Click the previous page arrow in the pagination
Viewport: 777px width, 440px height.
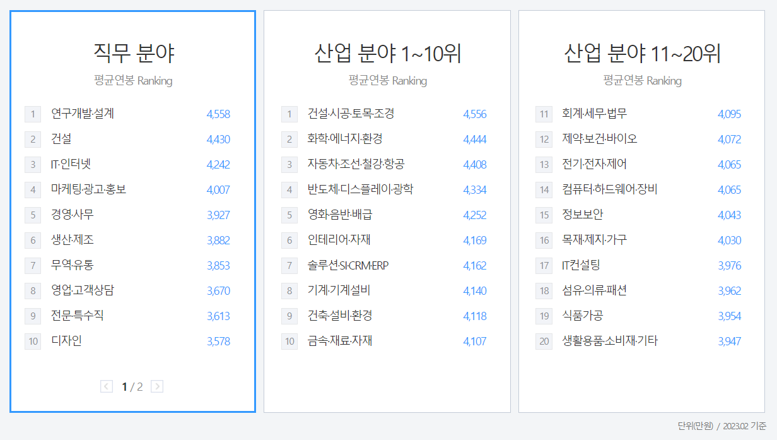107,386
